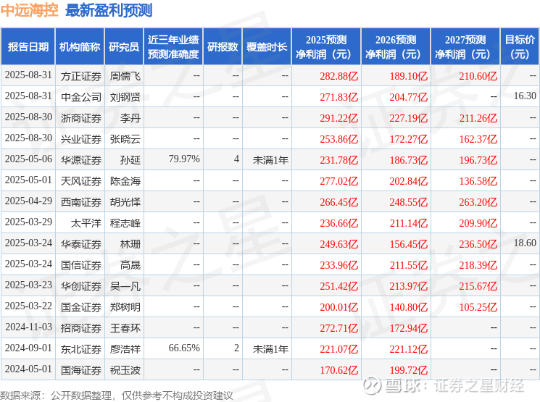
Task: Click the 66.65% accuracy value
Action: 184,348
